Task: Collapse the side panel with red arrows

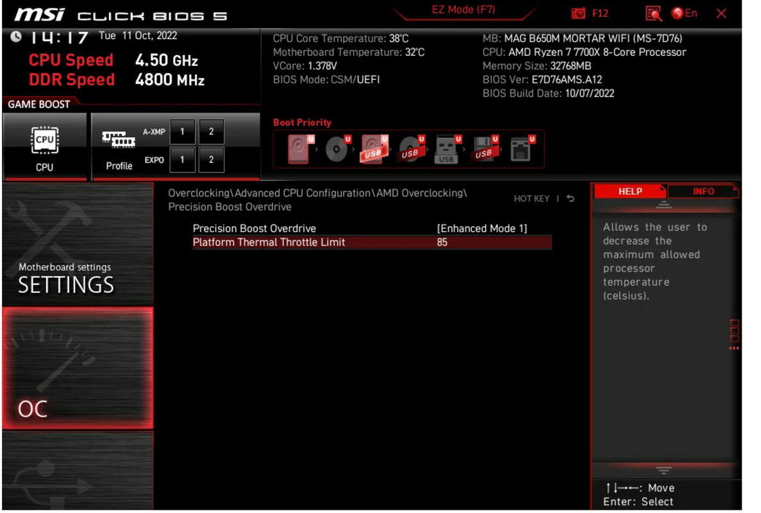Action: coord(734,348)
